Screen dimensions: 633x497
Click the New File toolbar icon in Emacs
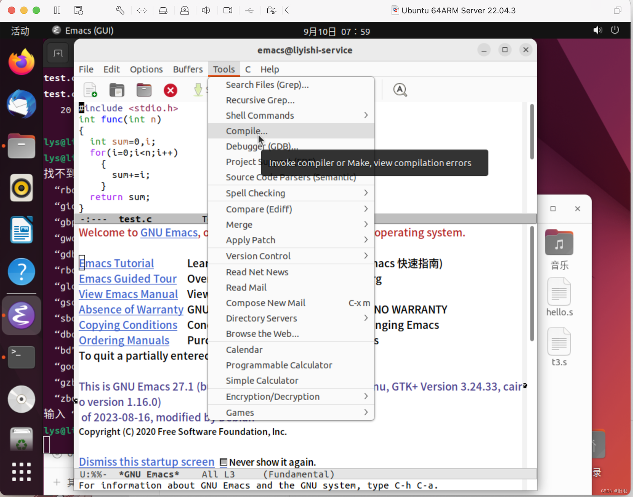(90, 90)
